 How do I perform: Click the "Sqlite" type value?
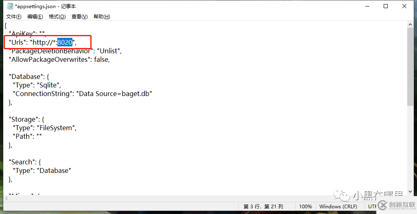tap(48, 85)
